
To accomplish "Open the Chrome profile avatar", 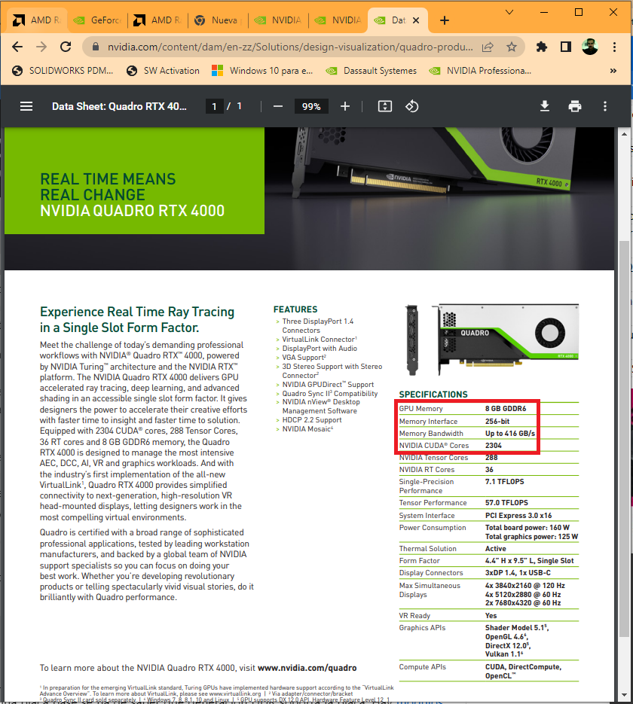I will pyautogui.click(x=590, y=47).
